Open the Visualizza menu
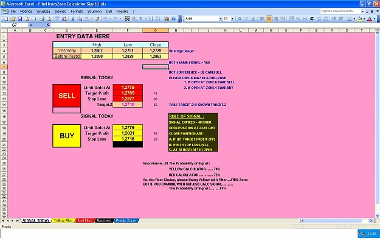Screen dimensions: 380x238 coord(43,12)
